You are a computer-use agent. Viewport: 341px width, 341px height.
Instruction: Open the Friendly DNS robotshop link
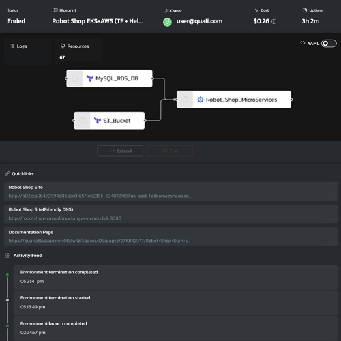pos(65,218)
